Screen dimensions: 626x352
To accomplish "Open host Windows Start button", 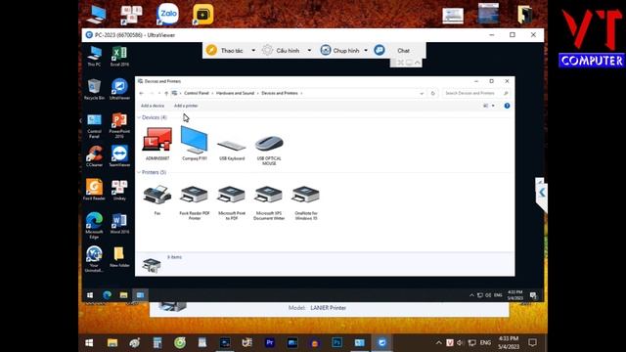I will 89,342.
